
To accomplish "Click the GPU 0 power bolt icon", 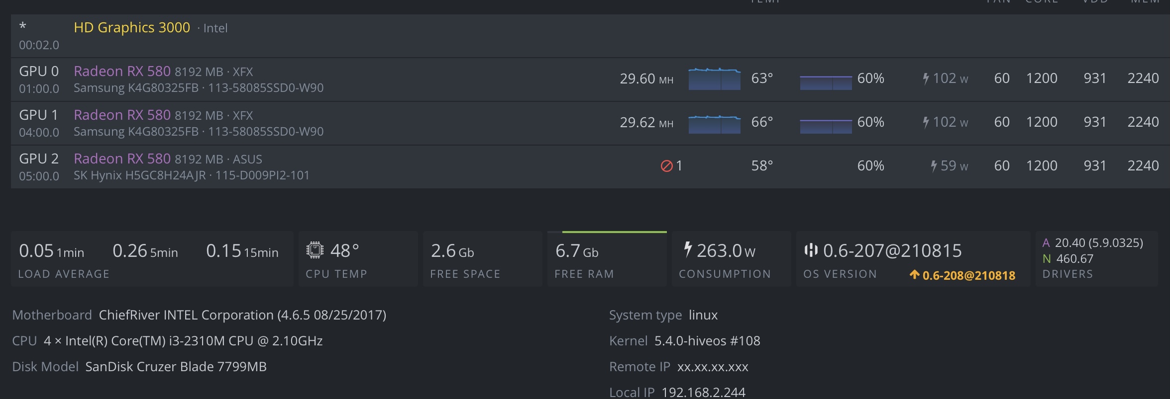I will coord(926,79).
